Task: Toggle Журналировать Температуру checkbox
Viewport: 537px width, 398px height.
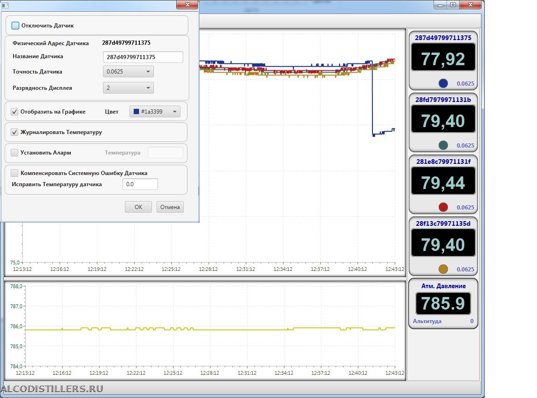Action: click(14, 132)
